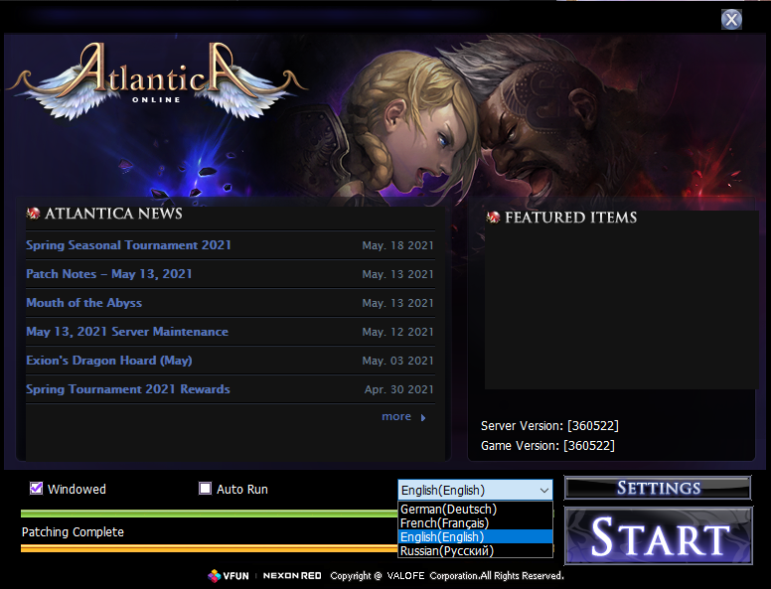771x589 pixels.
Task: Click the May. 12 2021 date
Action: tap(397, 332)
